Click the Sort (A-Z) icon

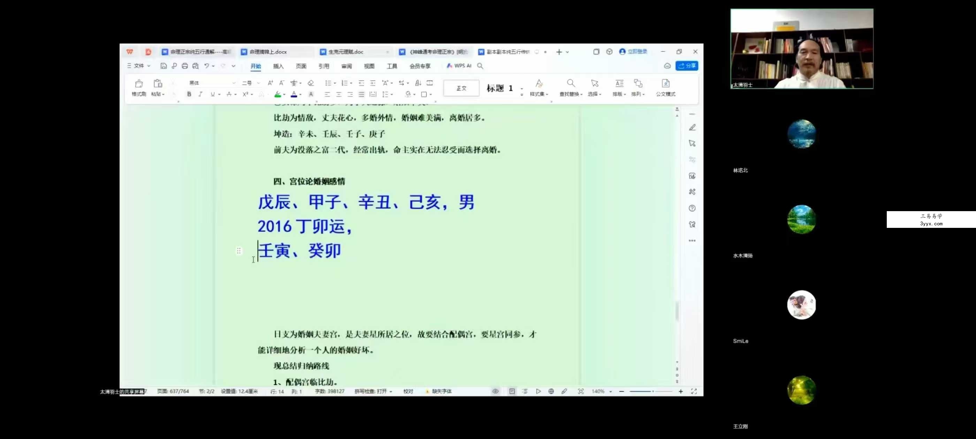[x=418, y=83]
